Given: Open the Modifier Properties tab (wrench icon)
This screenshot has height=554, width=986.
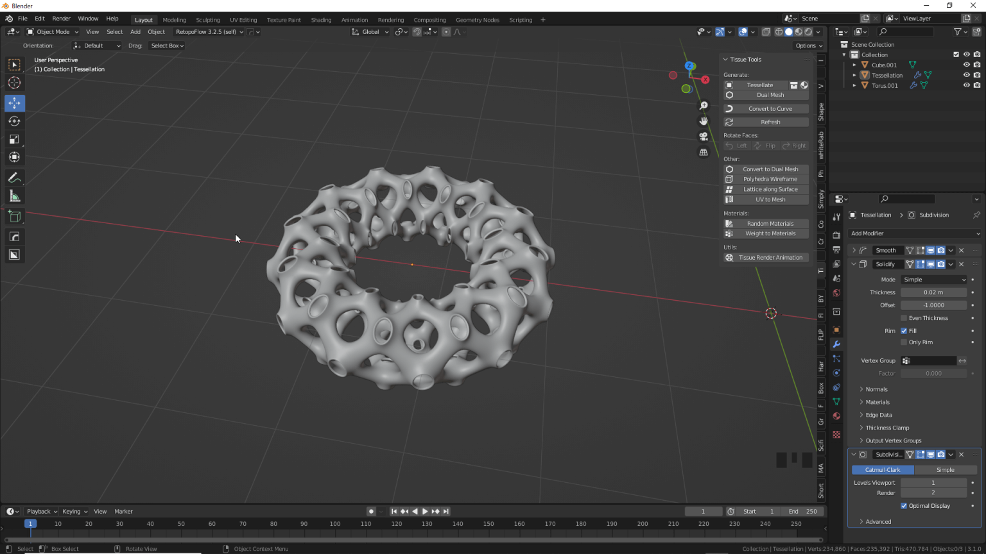Looking at the screenshot, I should pyautogui.click(x=836, y=344).
